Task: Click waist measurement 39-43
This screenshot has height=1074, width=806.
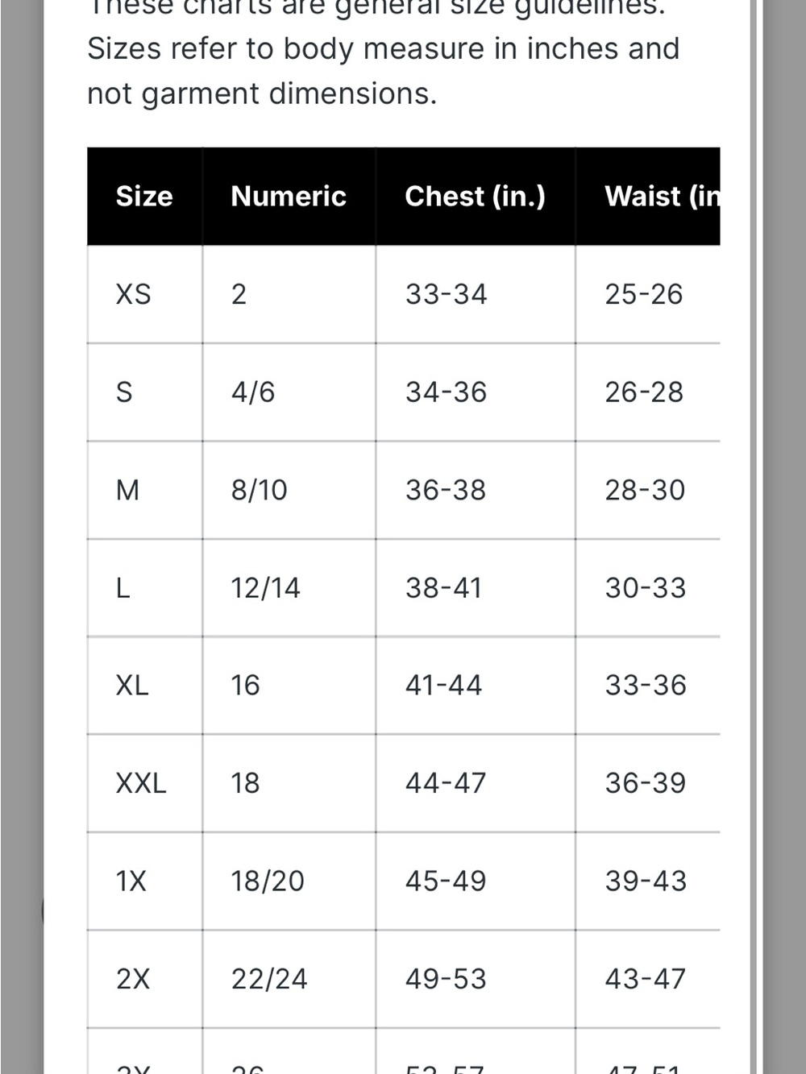Action: coord(646,881)
